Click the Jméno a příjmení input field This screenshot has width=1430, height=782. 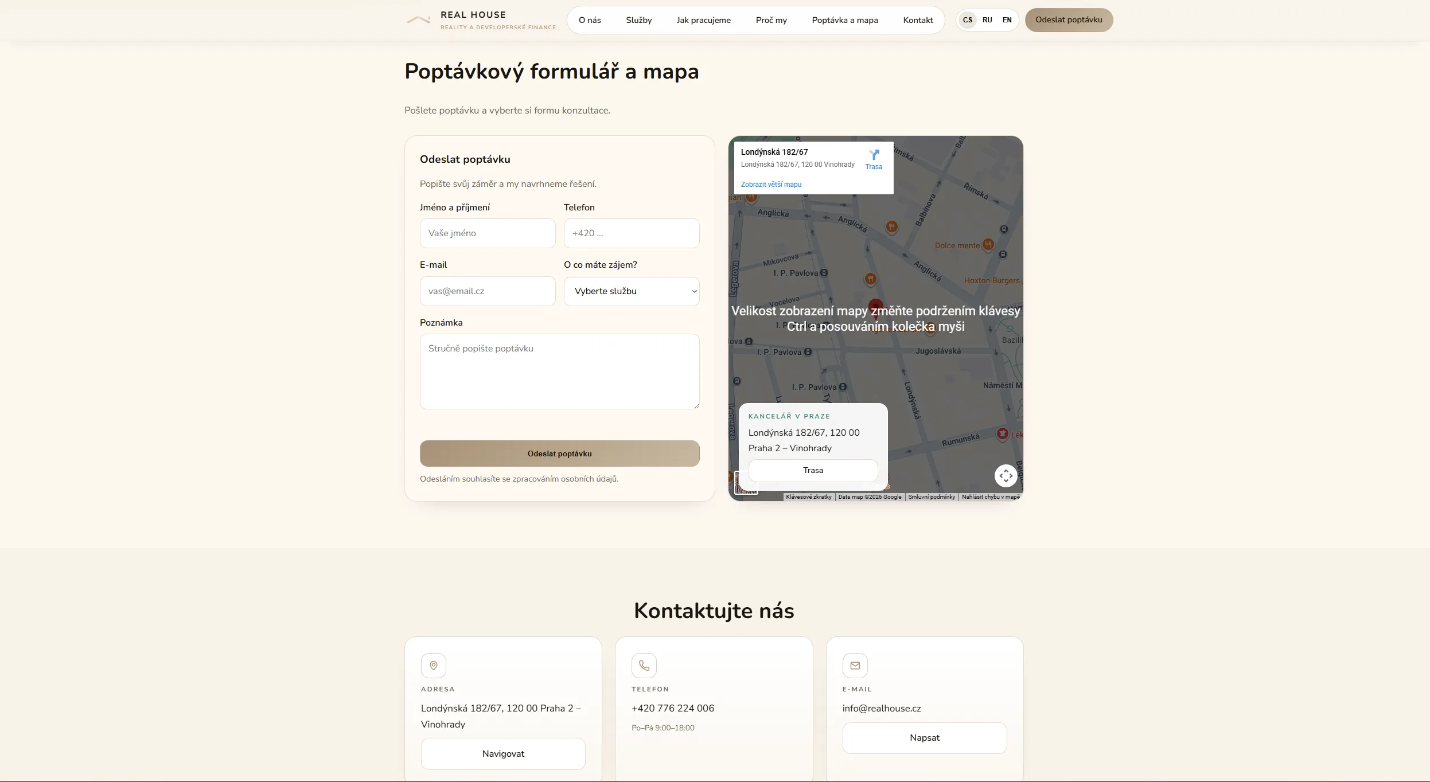point(487,233)
